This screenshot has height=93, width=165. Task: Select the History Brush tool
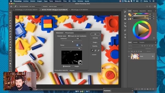point(10,40)
